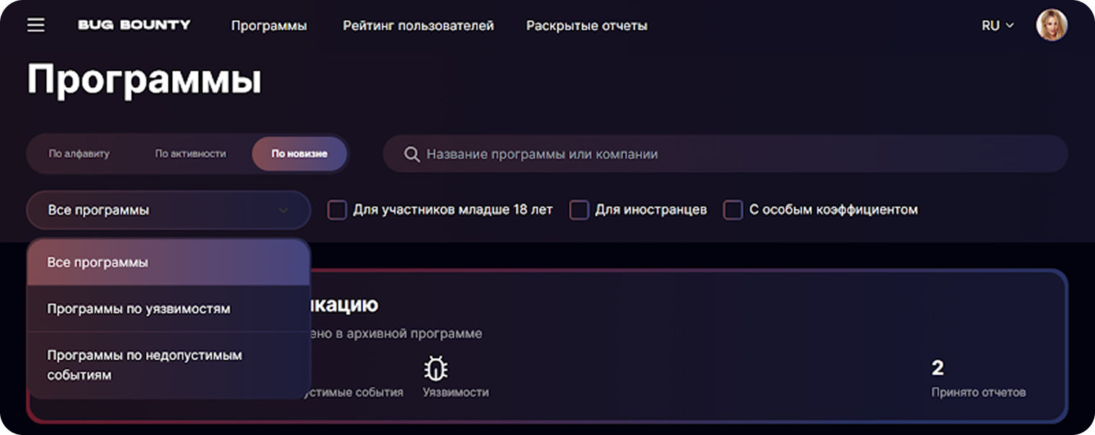Click the BUG BOUNTY logo
The width and height of the screenshot is (1095, 435).
point(134,25)
